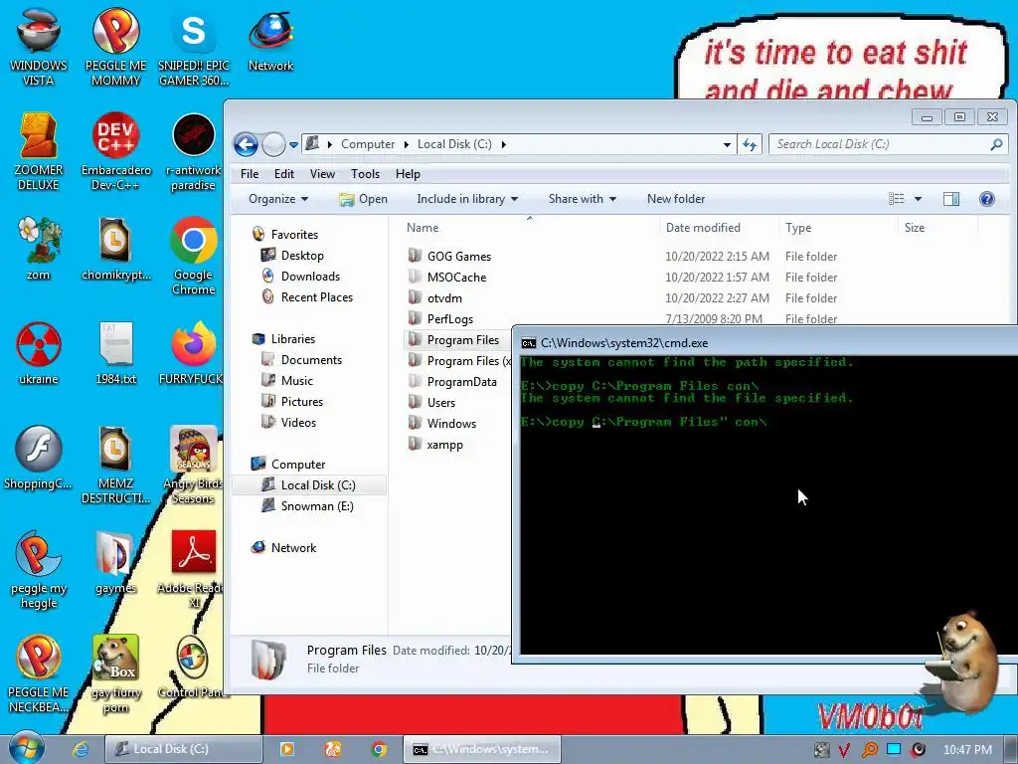1018x764 pixels.
Task: Open the View menu in Explorer
Action: pyautogui.click(x=322, y=174)
